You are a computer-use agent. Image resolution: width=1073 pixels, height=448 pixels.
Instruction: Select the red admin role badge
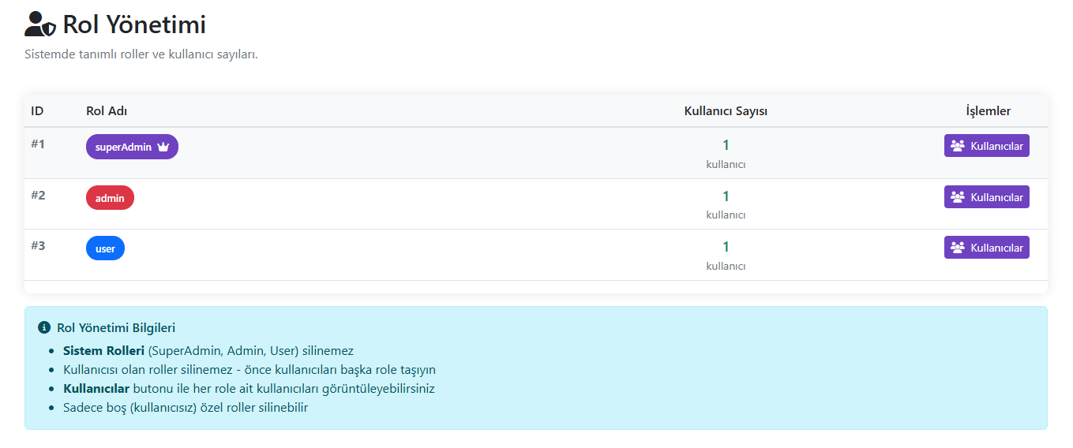click(110, 198)
